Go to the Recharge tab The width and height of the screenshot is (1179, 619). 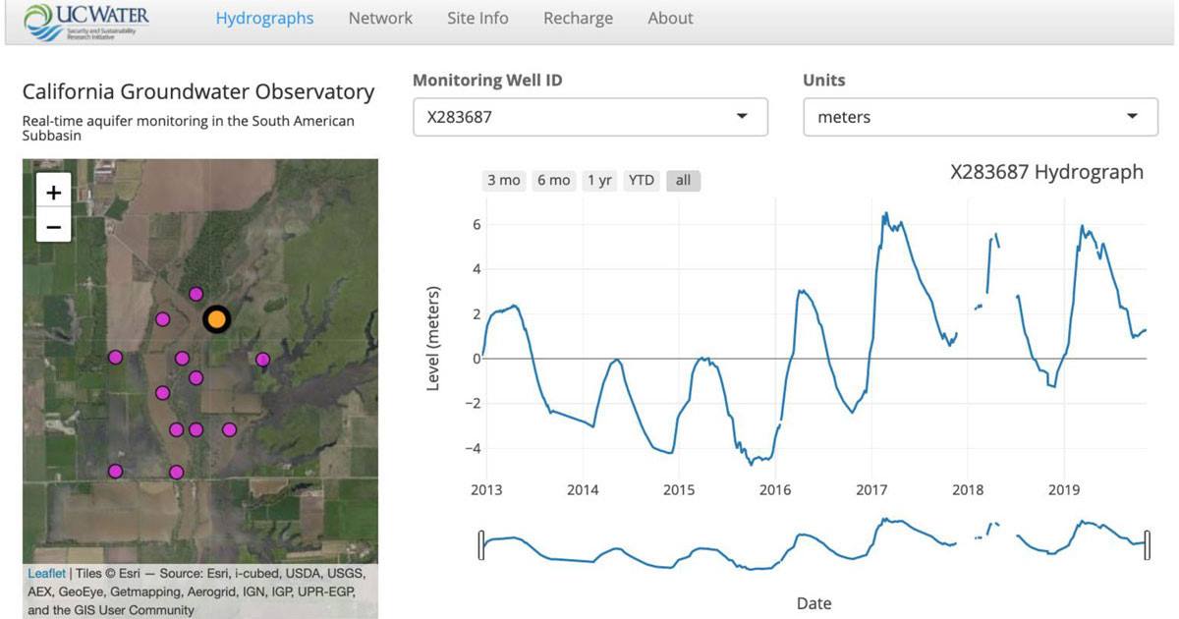pos(578,19)
